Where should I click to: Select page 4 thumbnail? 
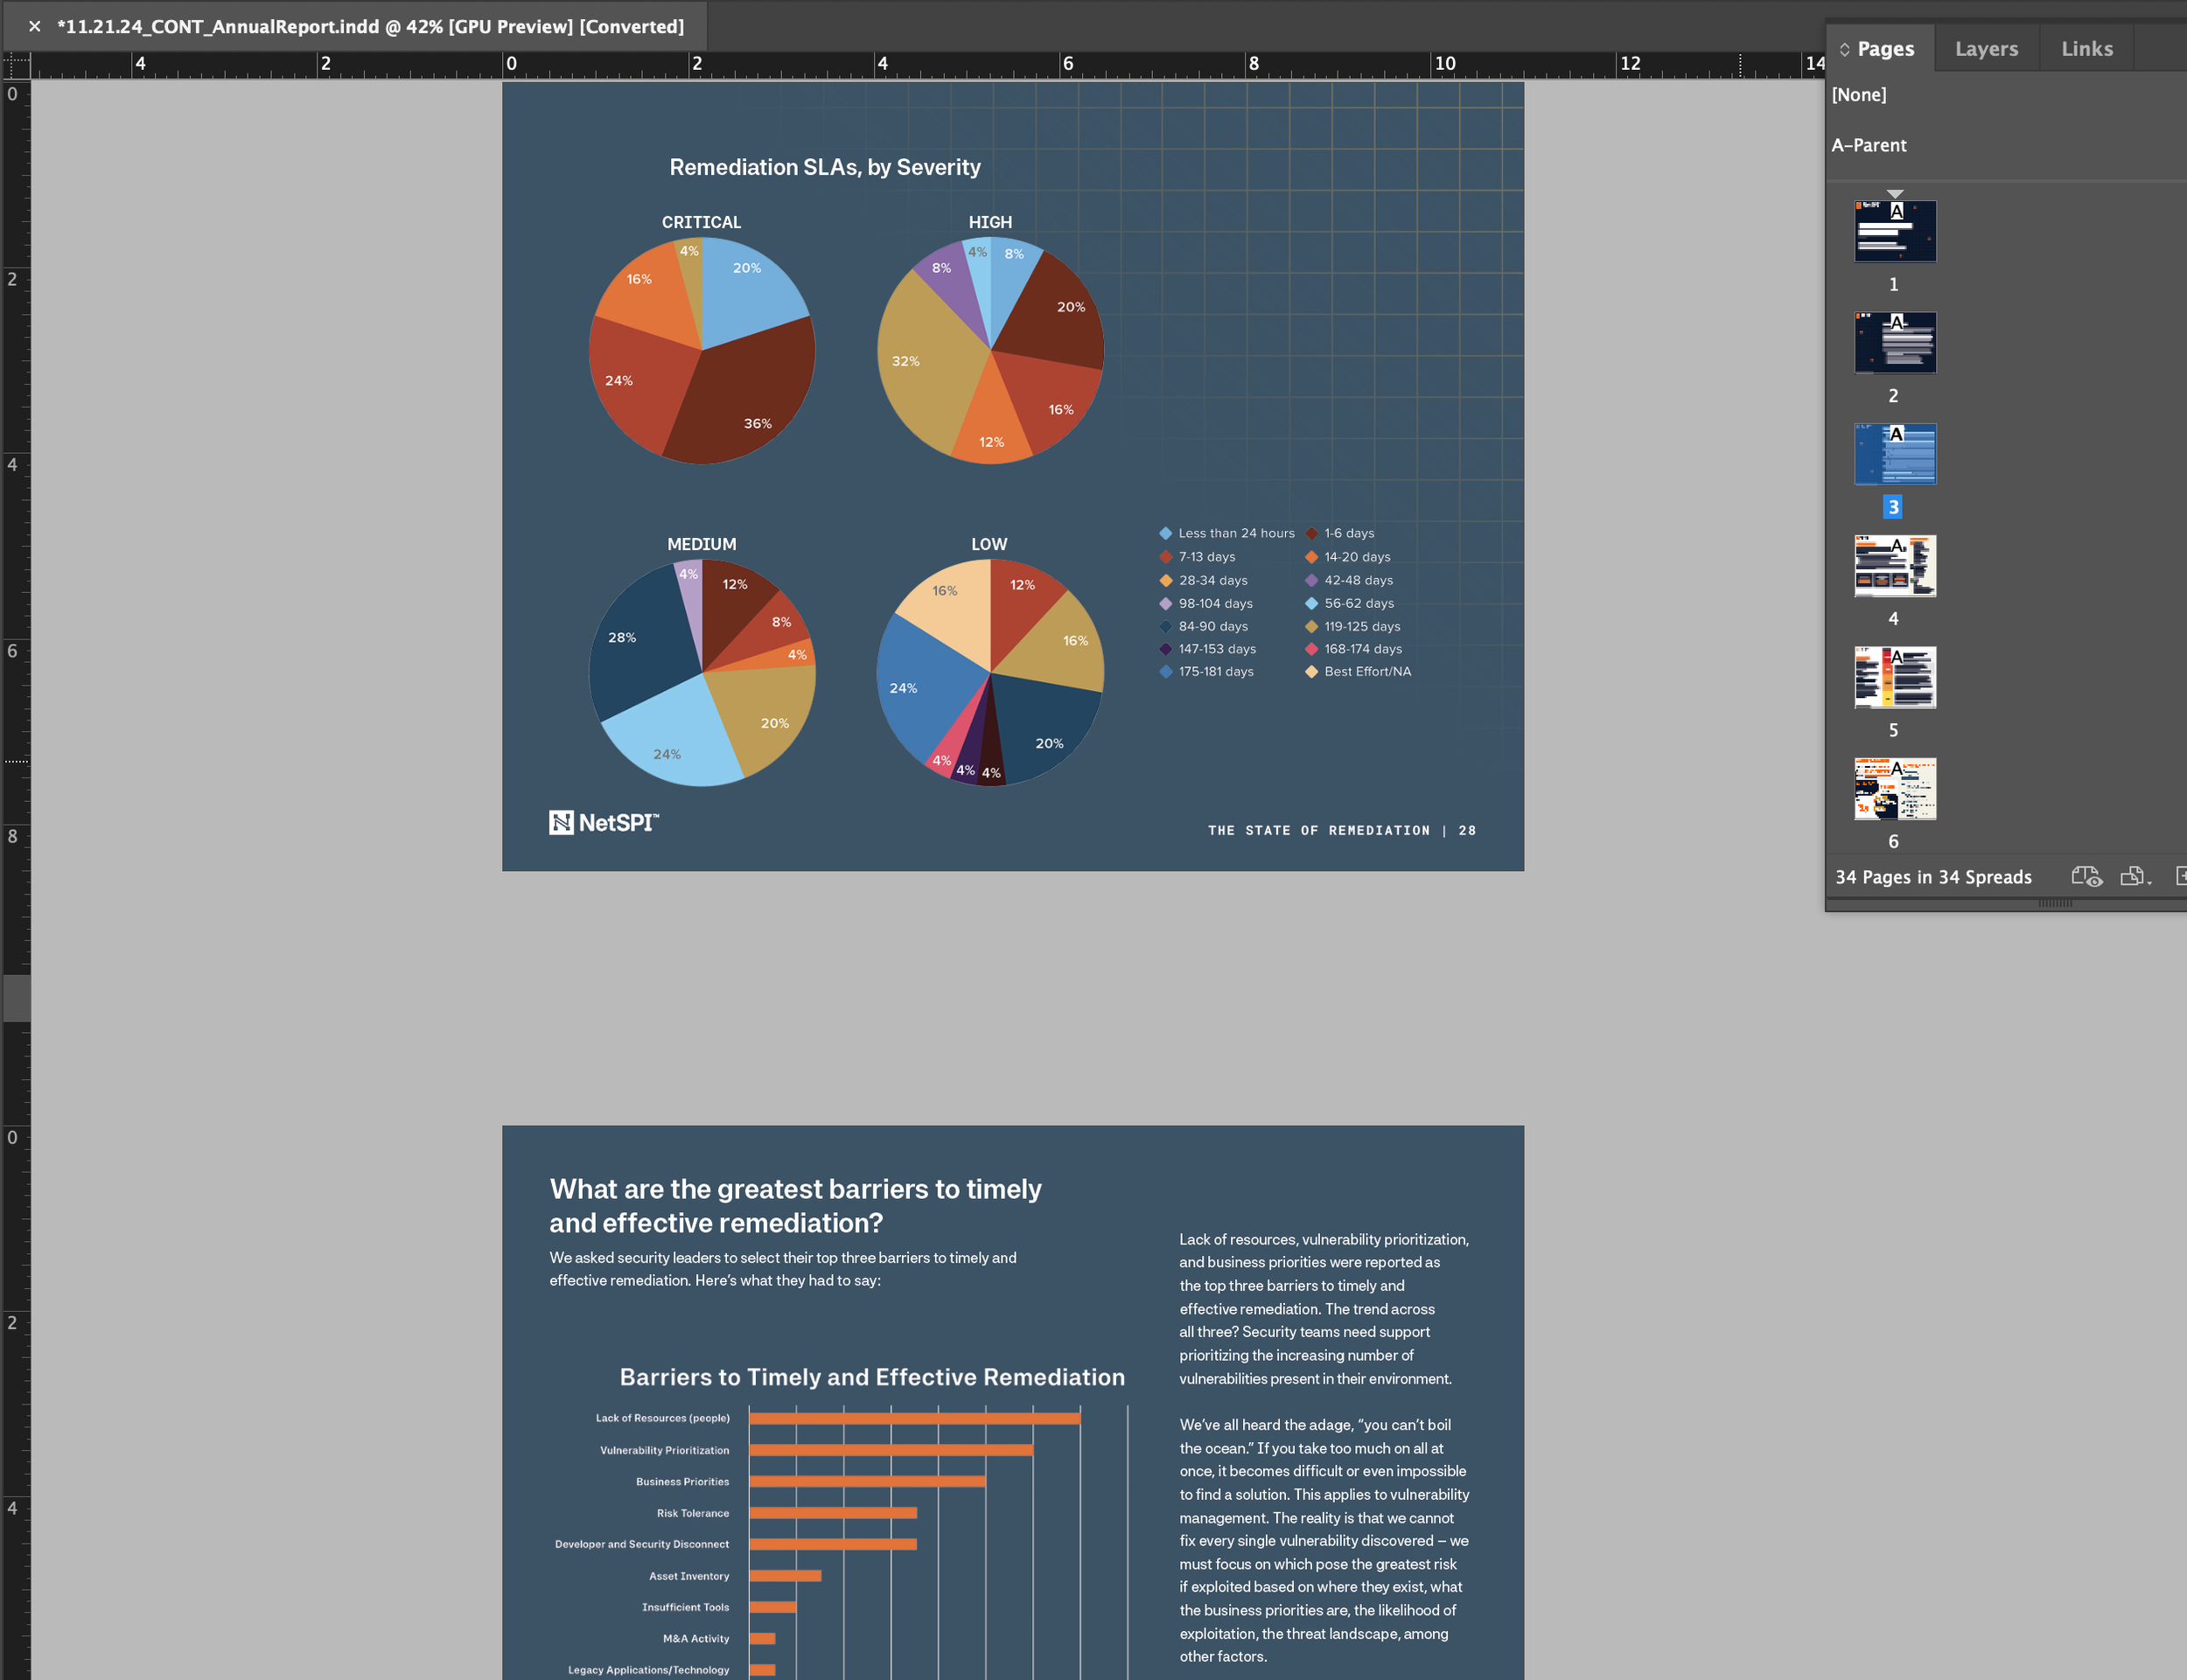1894,566
